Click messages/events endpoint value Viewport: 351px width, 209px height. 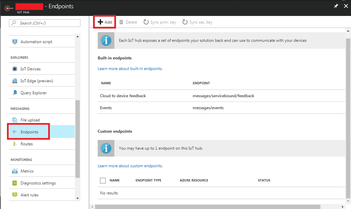click(x=208, y=108)
